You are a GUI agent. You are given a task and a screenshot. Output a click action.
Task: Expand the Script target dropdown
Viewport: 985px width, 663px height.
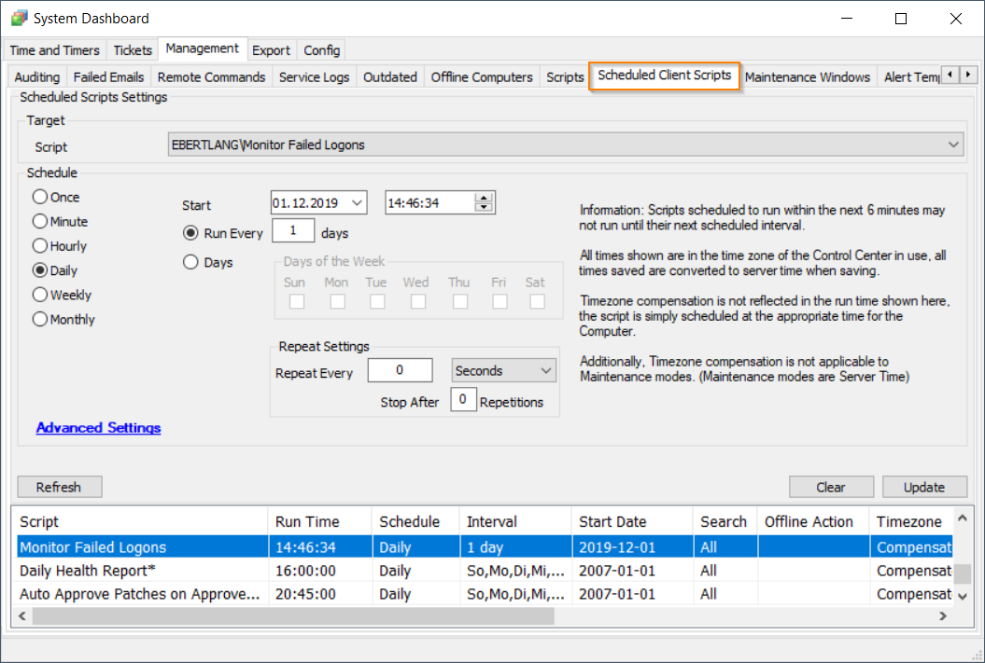(x=952, y=145)
